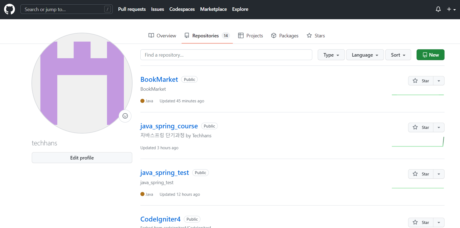Switch to the Packages tab
Viewport: 460px width, 228px height.
point(285,35)
